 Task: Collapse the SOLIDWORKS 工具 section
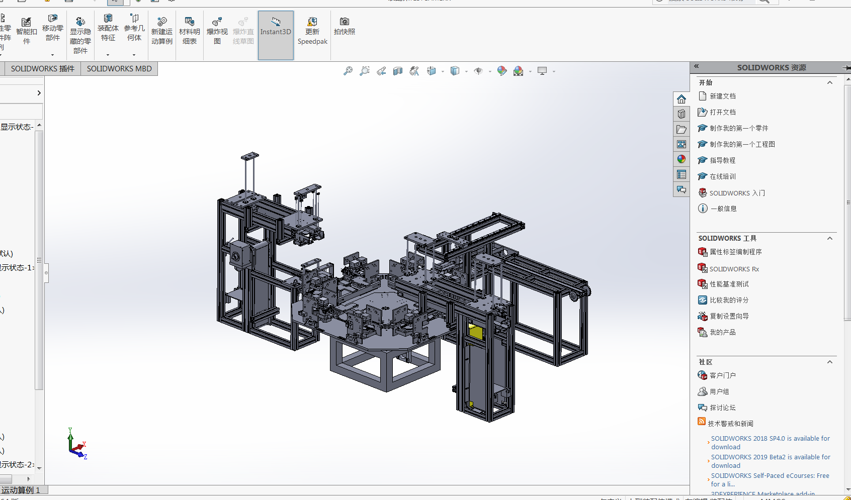click(829, 238)
